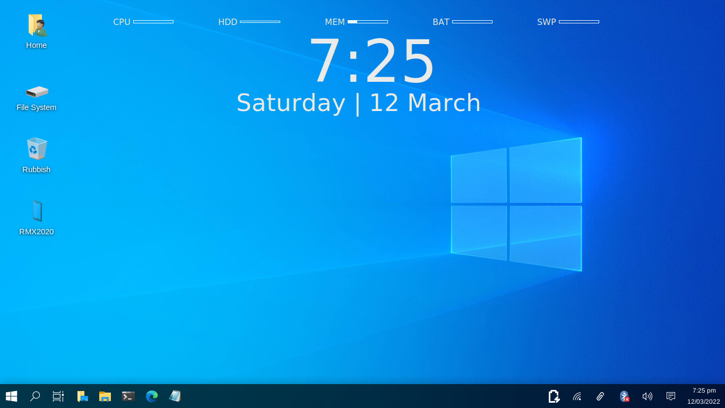The height and width of the screenshot is (408, 725).
Task: Open task view in the taskbar
Action: [x=58, y=396]
